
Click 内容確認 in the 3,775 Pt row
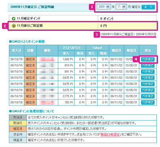point(148,96)
